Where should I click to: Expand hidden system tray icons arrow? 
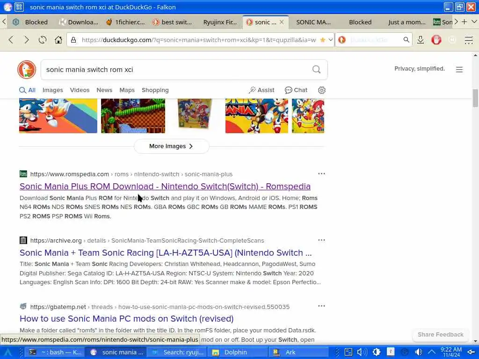pyautogui.click(x=432, y=352)
